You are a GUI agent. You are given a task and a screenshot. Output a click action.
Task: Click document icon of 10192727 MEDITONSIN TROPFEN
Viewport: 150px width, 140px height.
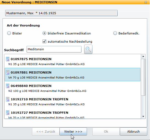coord(8,113)
